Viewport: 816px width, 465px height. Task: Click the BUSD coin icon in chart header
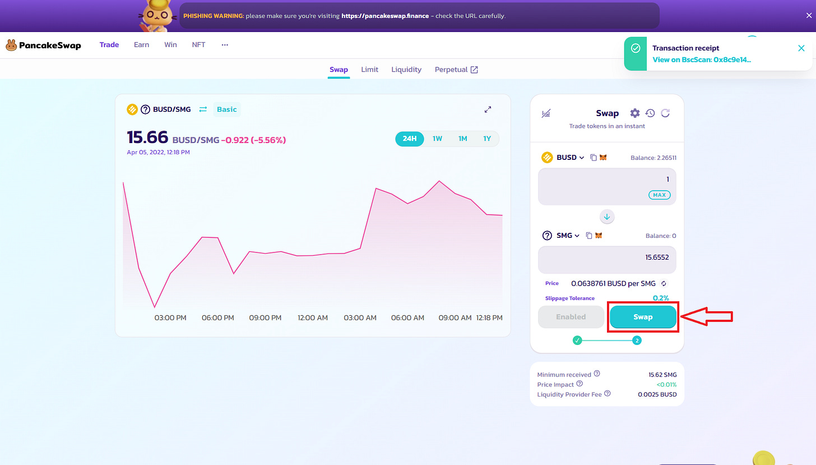tap(132, 109)
